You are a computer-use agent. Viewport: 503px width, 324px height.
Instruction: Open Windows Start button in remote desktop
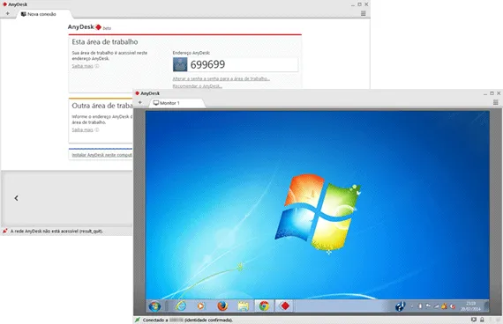[x=154, y=306]
